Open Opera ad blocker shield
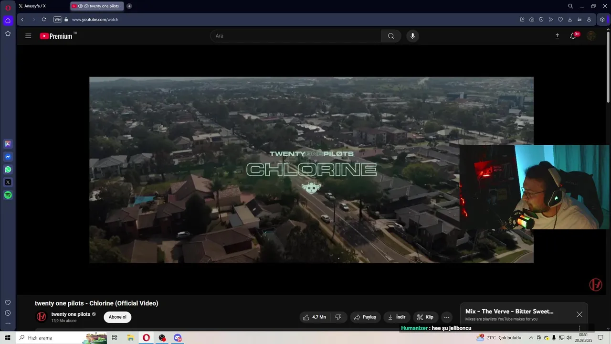This screenshot has height=344, width=611. [x=541, y=20]
